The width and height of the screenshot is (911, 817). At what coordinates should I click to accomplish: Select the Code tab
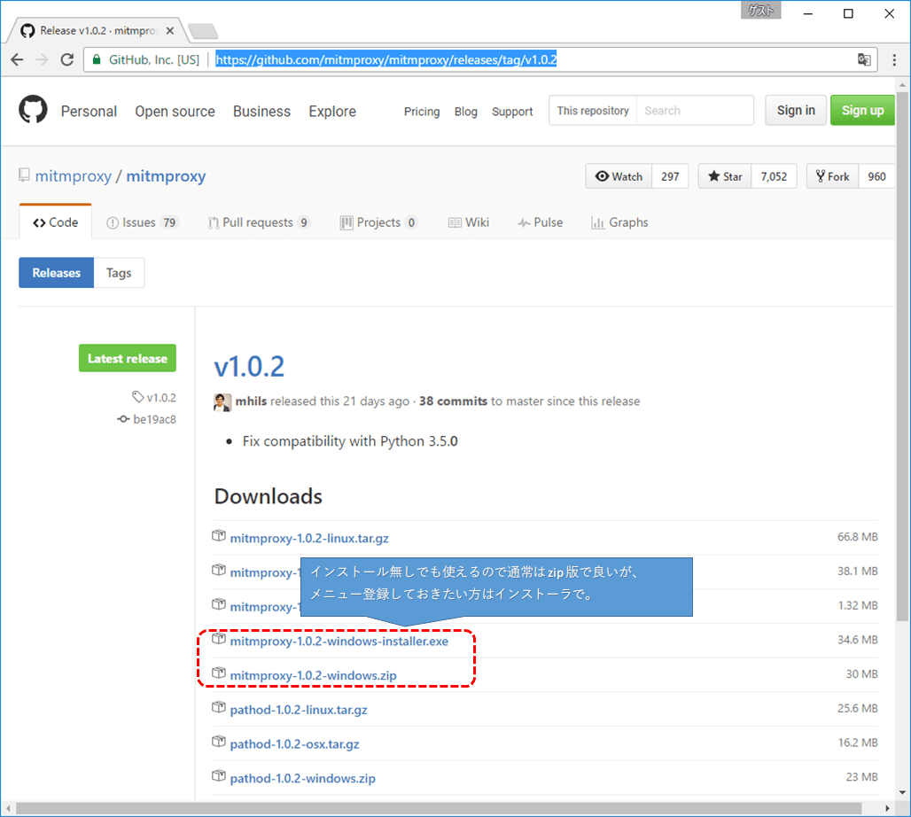pos(55,222)
